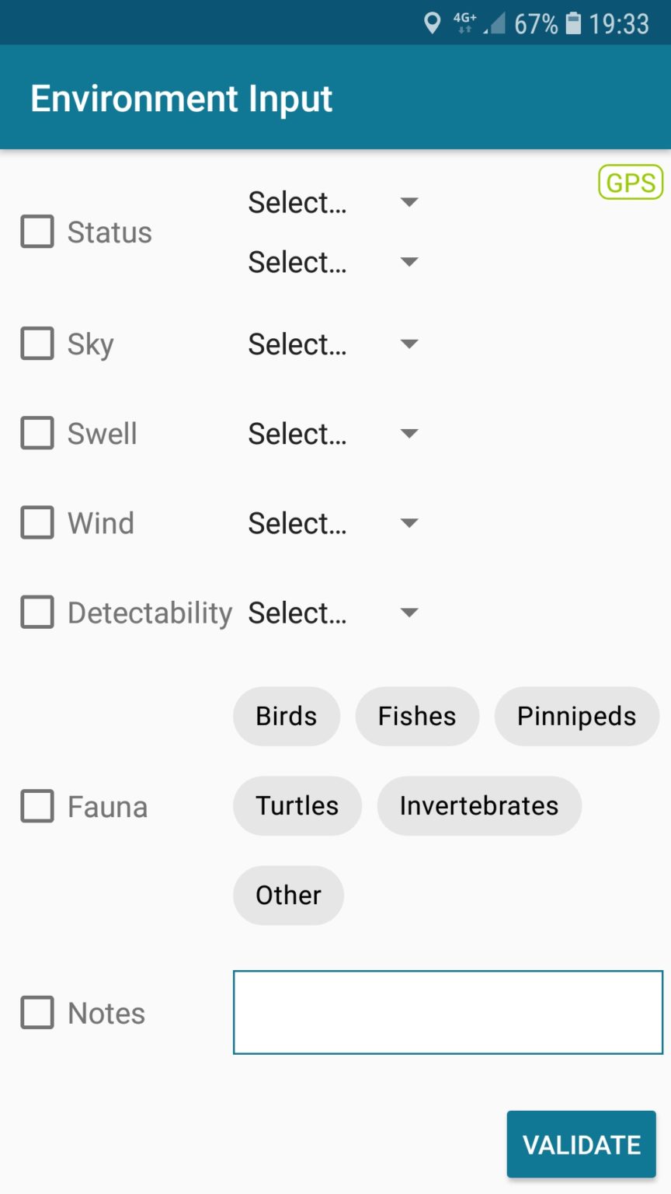The height and width of the screenshot is (1194, 671).
Task: Select the Invertebrates chip
Action: 478,805
